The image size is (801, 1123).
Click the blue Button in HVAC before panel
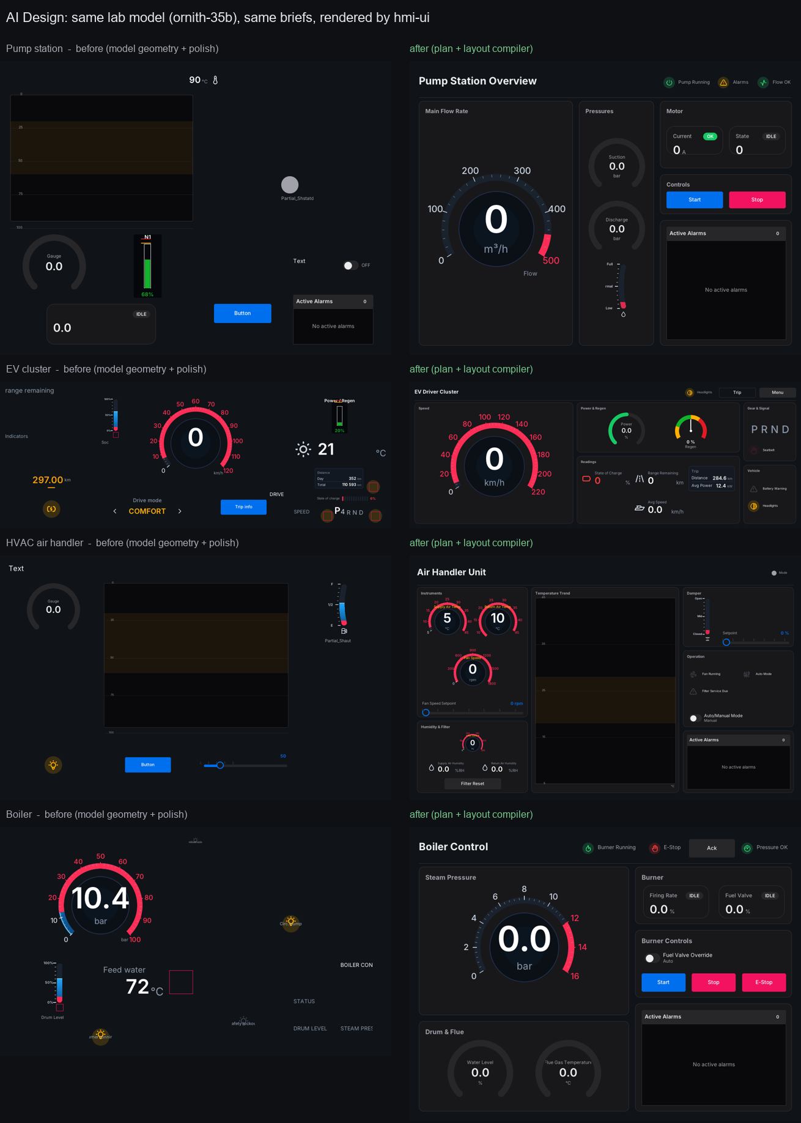click(x=148, y=765)
